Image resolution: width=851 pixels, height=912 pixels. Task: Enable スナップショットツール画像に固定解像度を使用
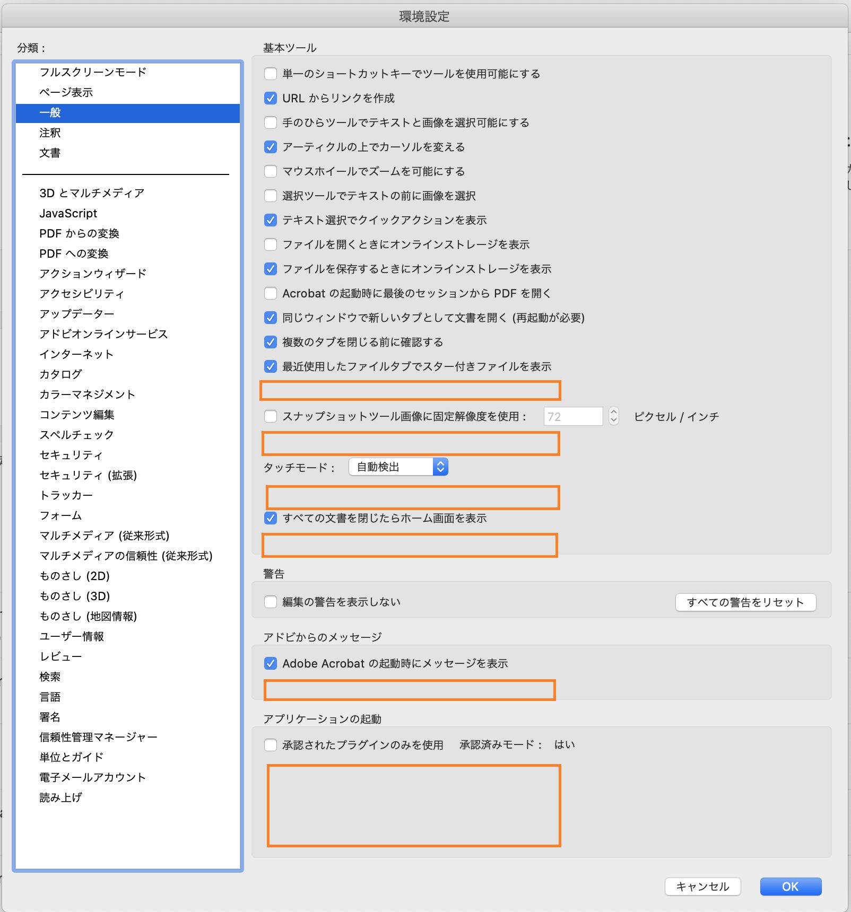[270, 416]
